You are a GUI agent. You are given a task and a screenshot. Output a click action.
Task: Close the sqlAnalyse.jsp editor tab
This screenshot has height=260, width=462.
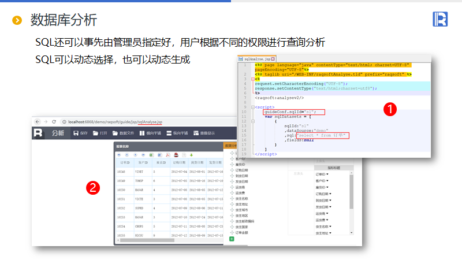(x=273, y=59)
